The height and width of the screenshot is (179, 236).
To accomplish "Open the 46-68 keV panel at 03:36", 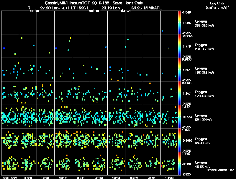I will pos(63,164).
